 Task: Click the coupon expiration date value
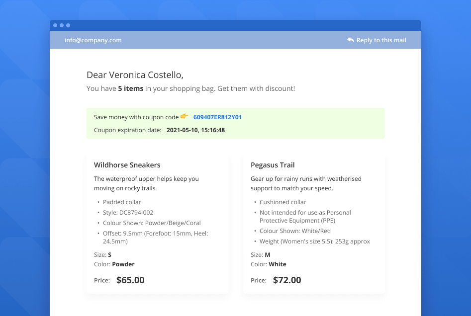click(x=195, y=130)
